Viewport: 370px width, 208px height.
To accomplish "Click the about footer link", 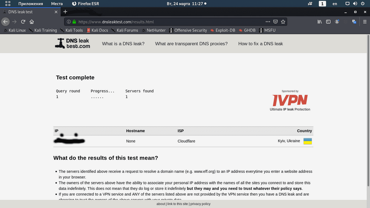I will tap(161, 204).
